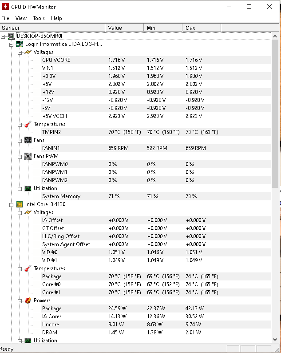281x353 pixels.
Task: Click the fan icon beside Fans
Action: point(28,140)
